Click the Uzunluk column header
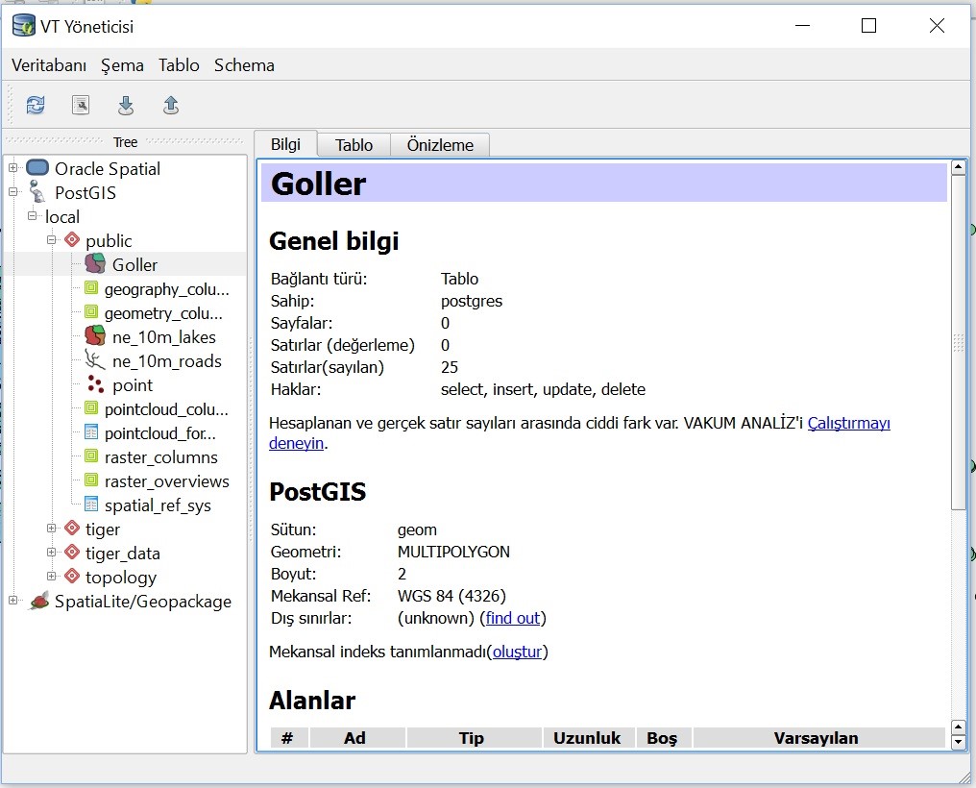This screenshot has height=788, width=976. 587,738
